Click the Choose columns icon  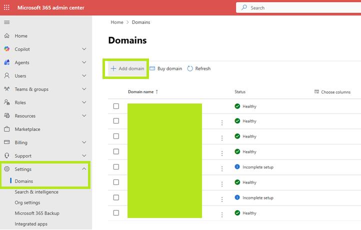316,91
